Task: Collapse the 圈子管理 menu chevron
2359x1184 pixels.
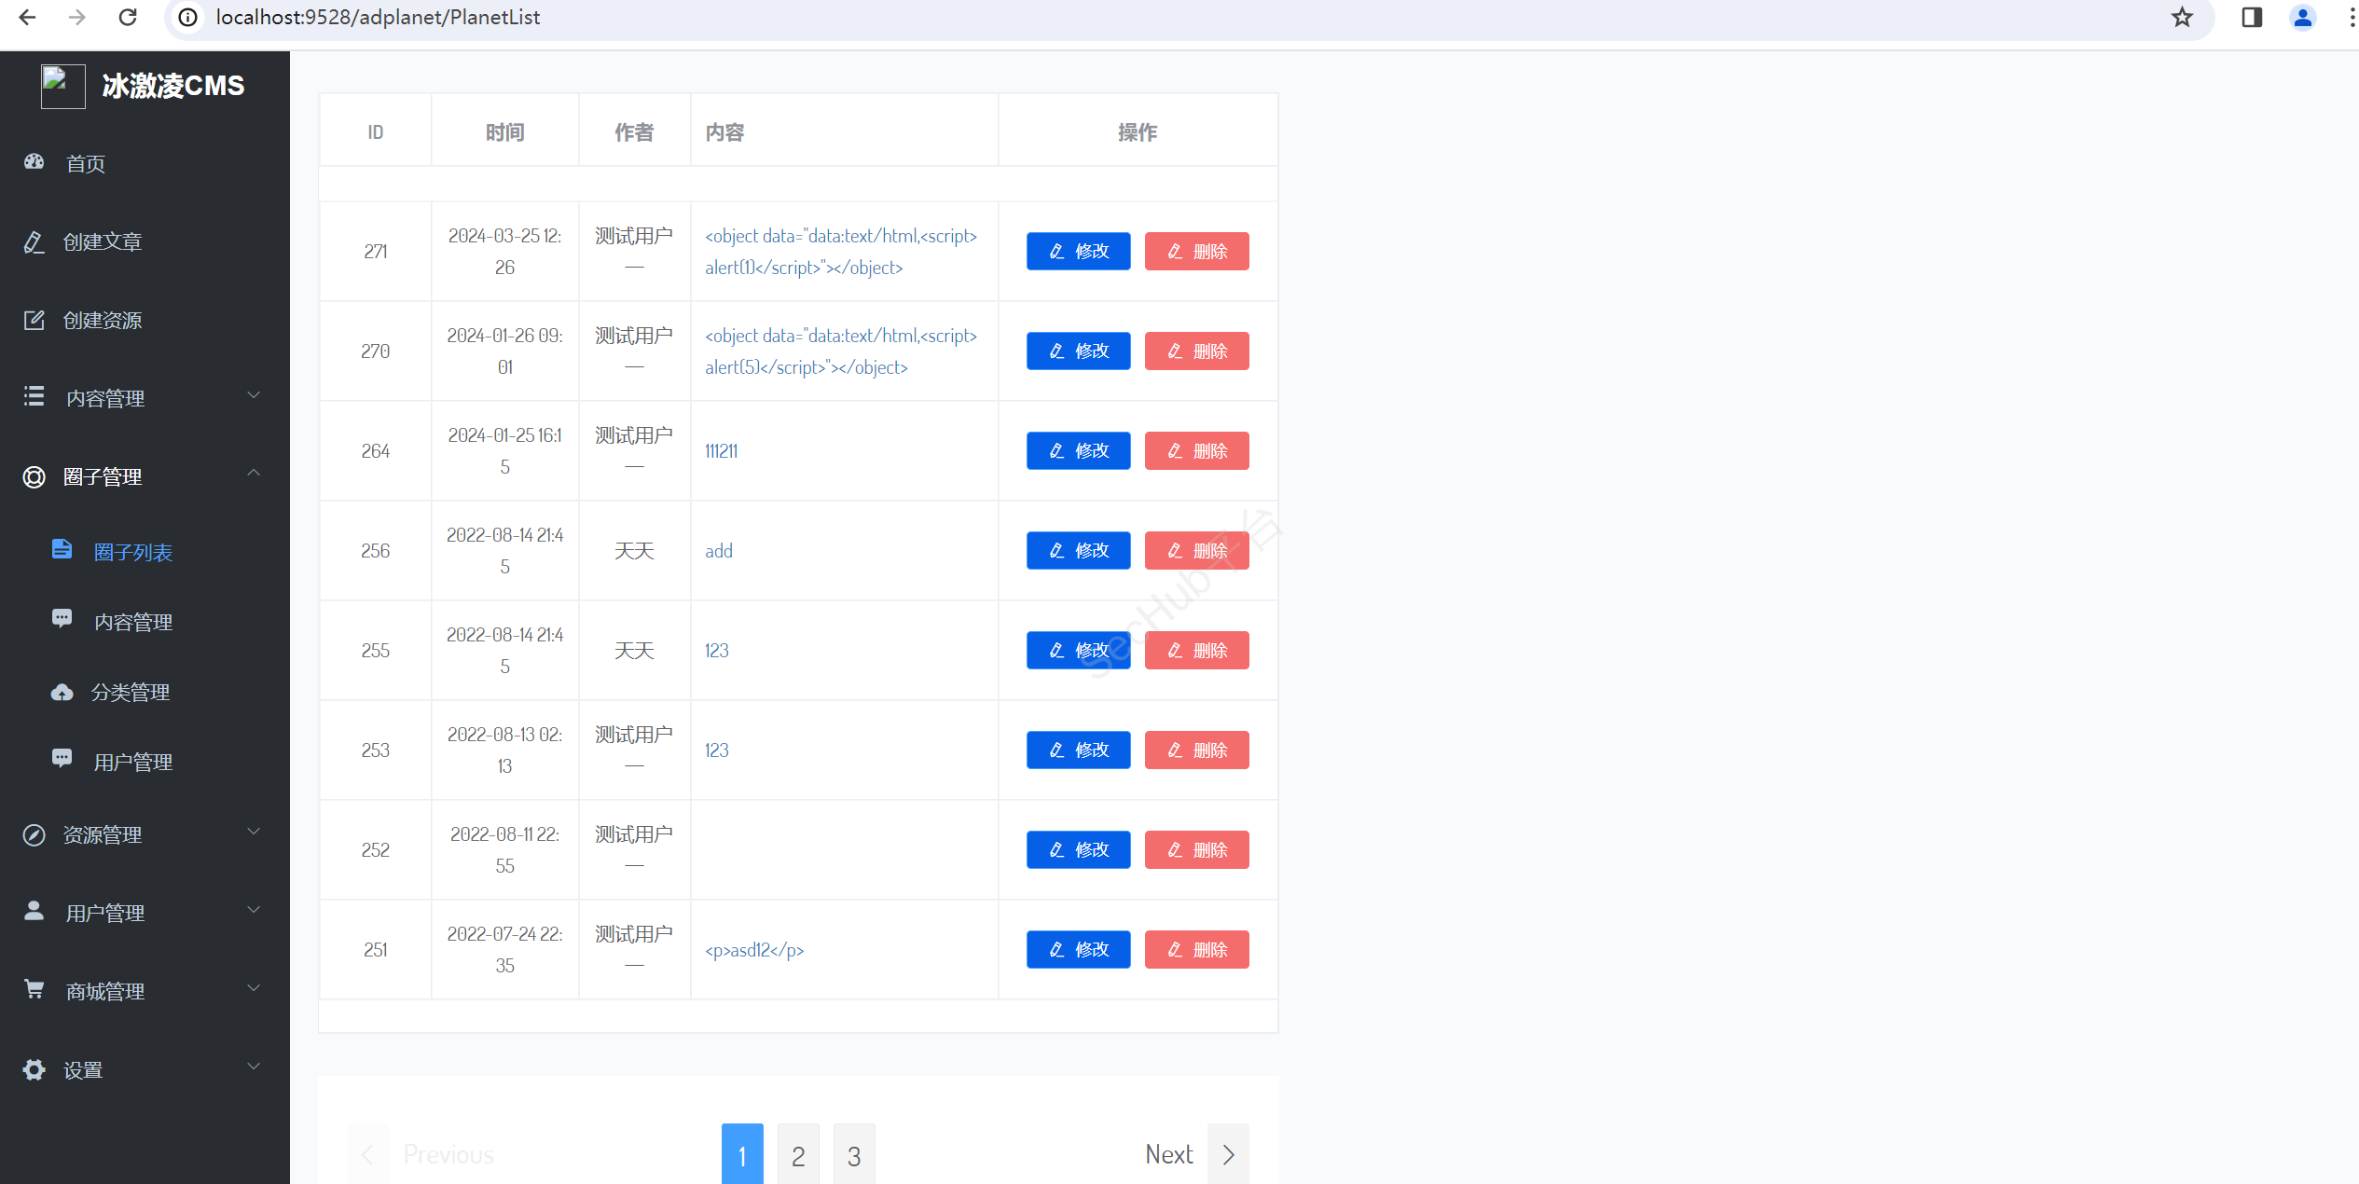Action: [254, 475]
